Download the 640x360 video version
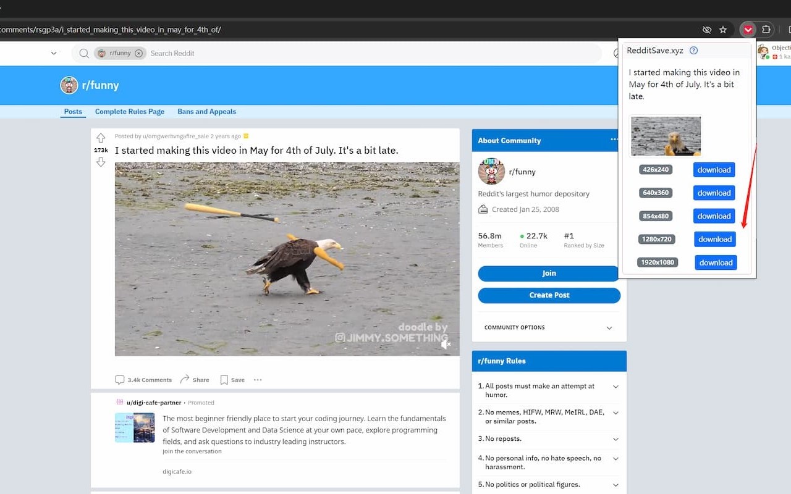 [714, 193]
